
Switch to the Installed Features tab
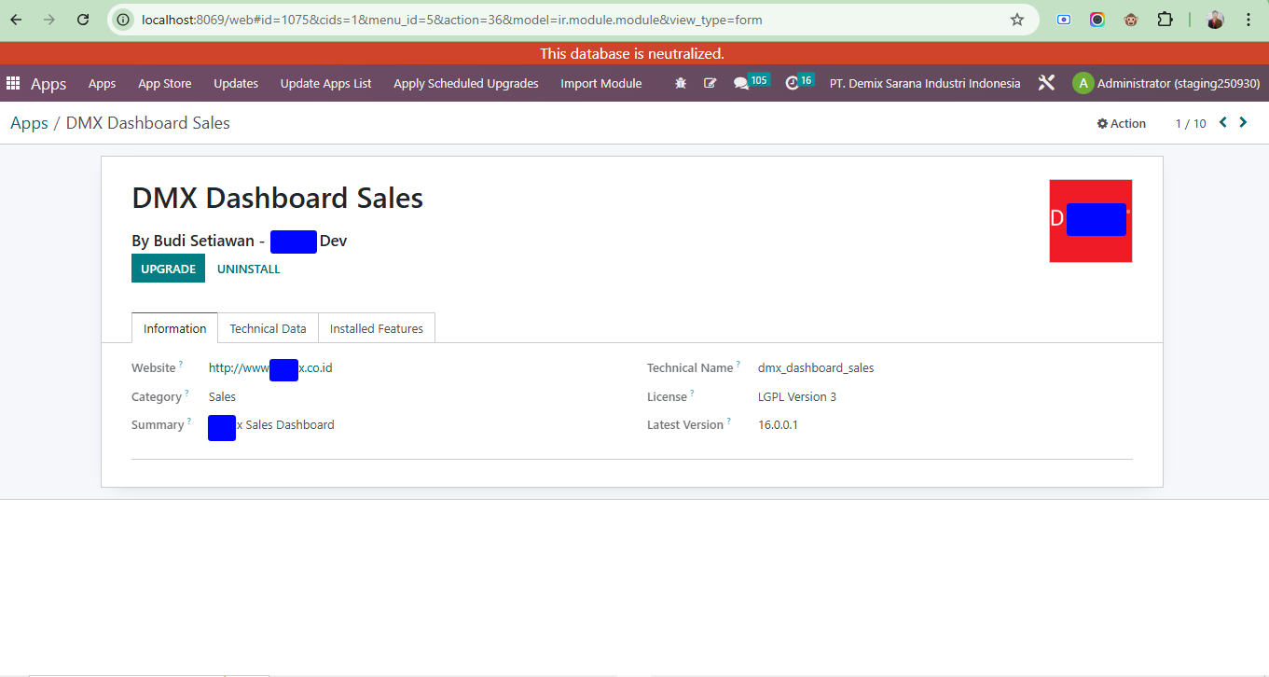(377, 328)
